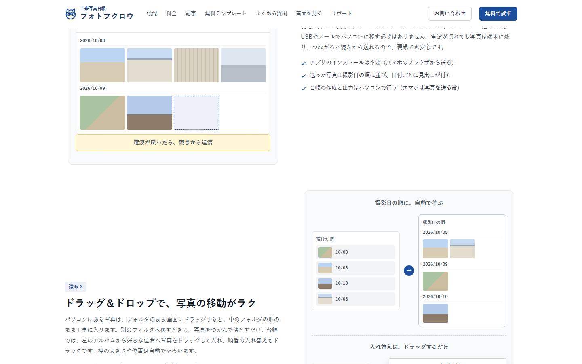
Task: Open the 機能 menu item
Action: tap(152, 14)
